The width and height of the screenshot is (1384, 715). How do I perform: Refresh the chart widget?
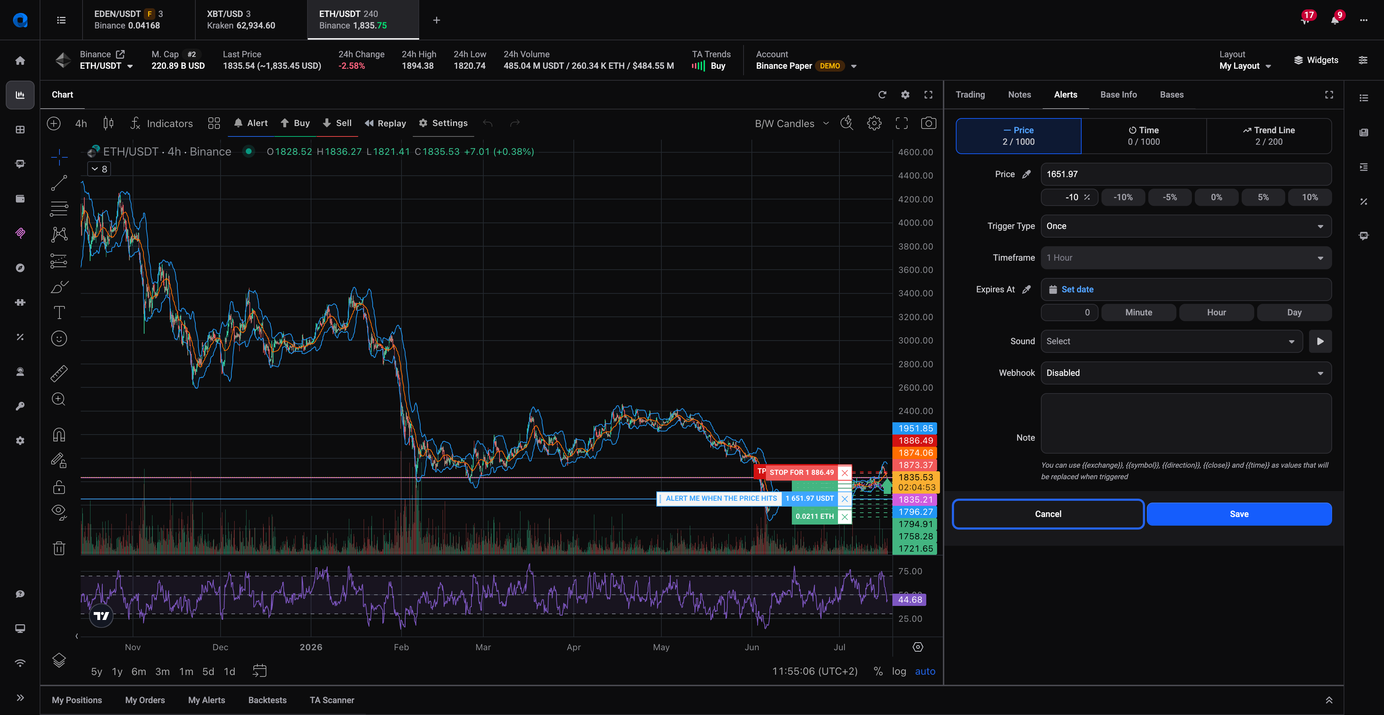click(882, 95)
